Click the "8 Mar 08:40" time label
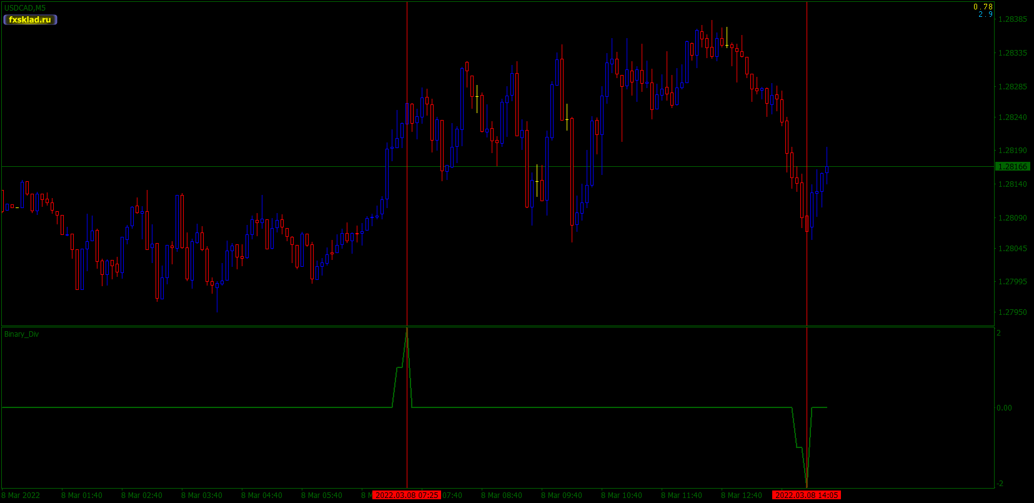The image size is (1034, 503). pos(502,496)
